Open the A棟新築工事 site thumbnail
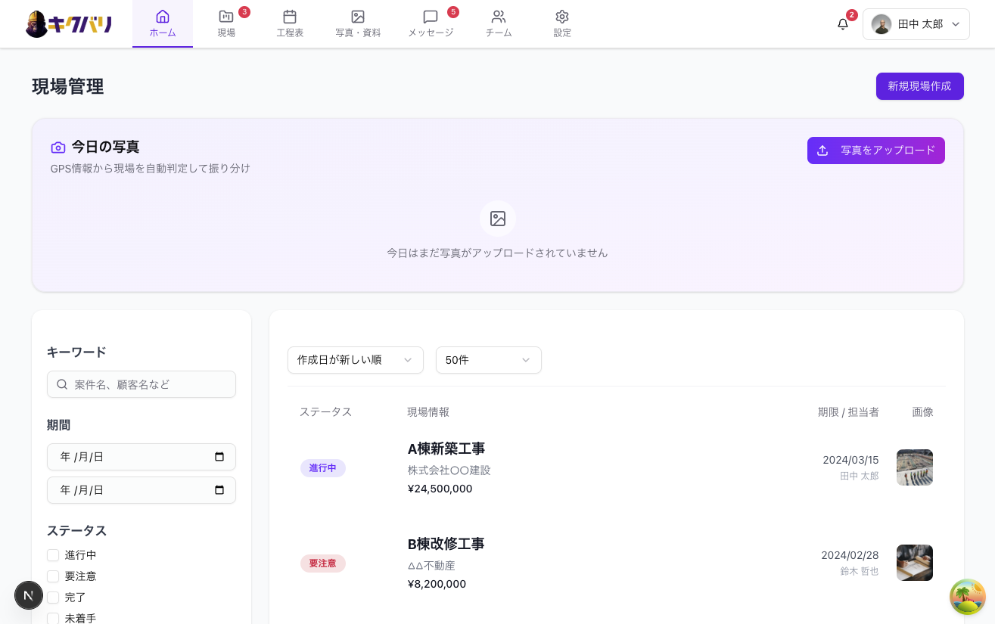 [x=915, y=467]
